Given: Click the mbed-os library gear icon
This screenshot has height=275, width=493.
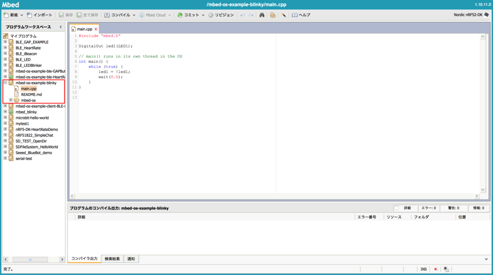Looking at the screenshot, I should pos(16,100).
